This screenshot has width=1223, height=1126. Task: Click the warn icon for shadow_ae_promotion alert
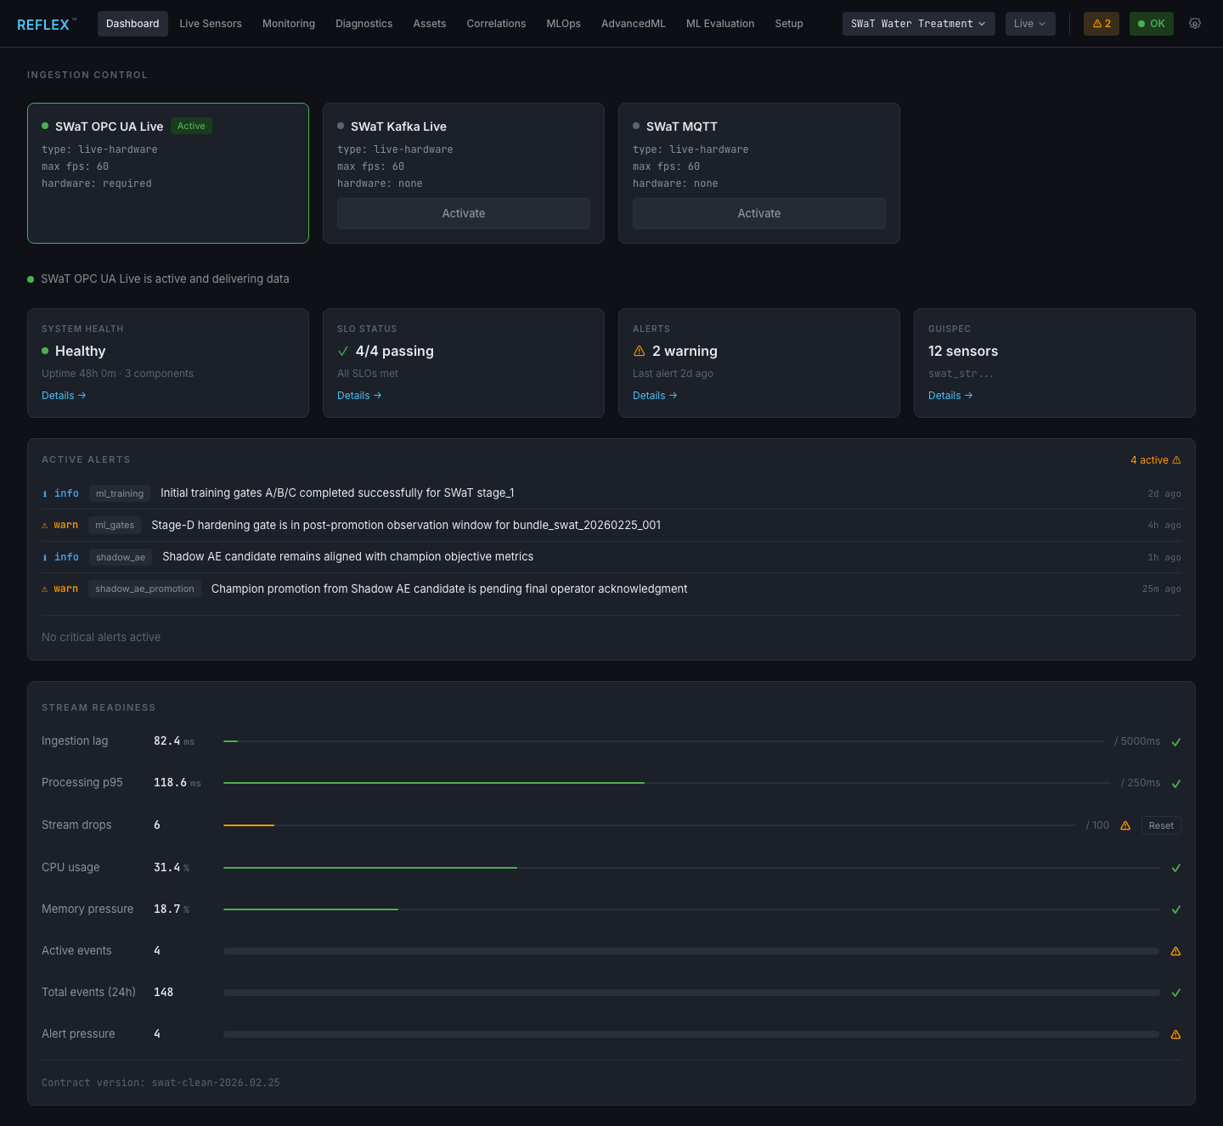45,589
